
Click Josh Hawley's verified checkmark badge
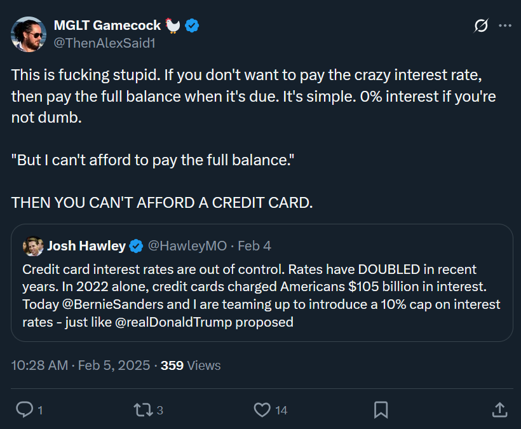click(136, 246)
